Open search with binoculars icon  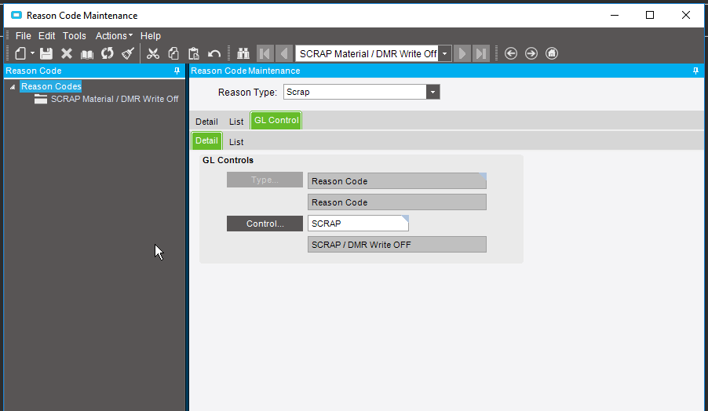(x=243, y=53)
